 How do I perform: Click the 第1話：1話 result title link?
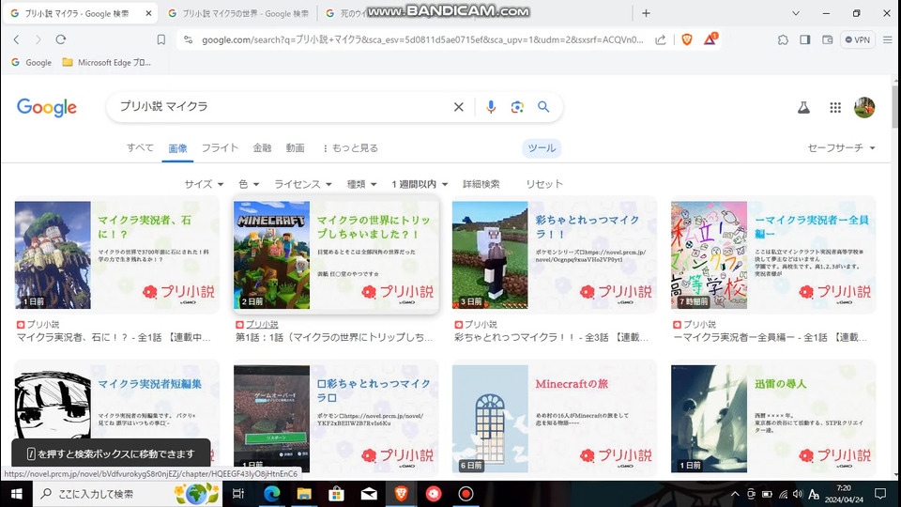(x=334, y=337)
